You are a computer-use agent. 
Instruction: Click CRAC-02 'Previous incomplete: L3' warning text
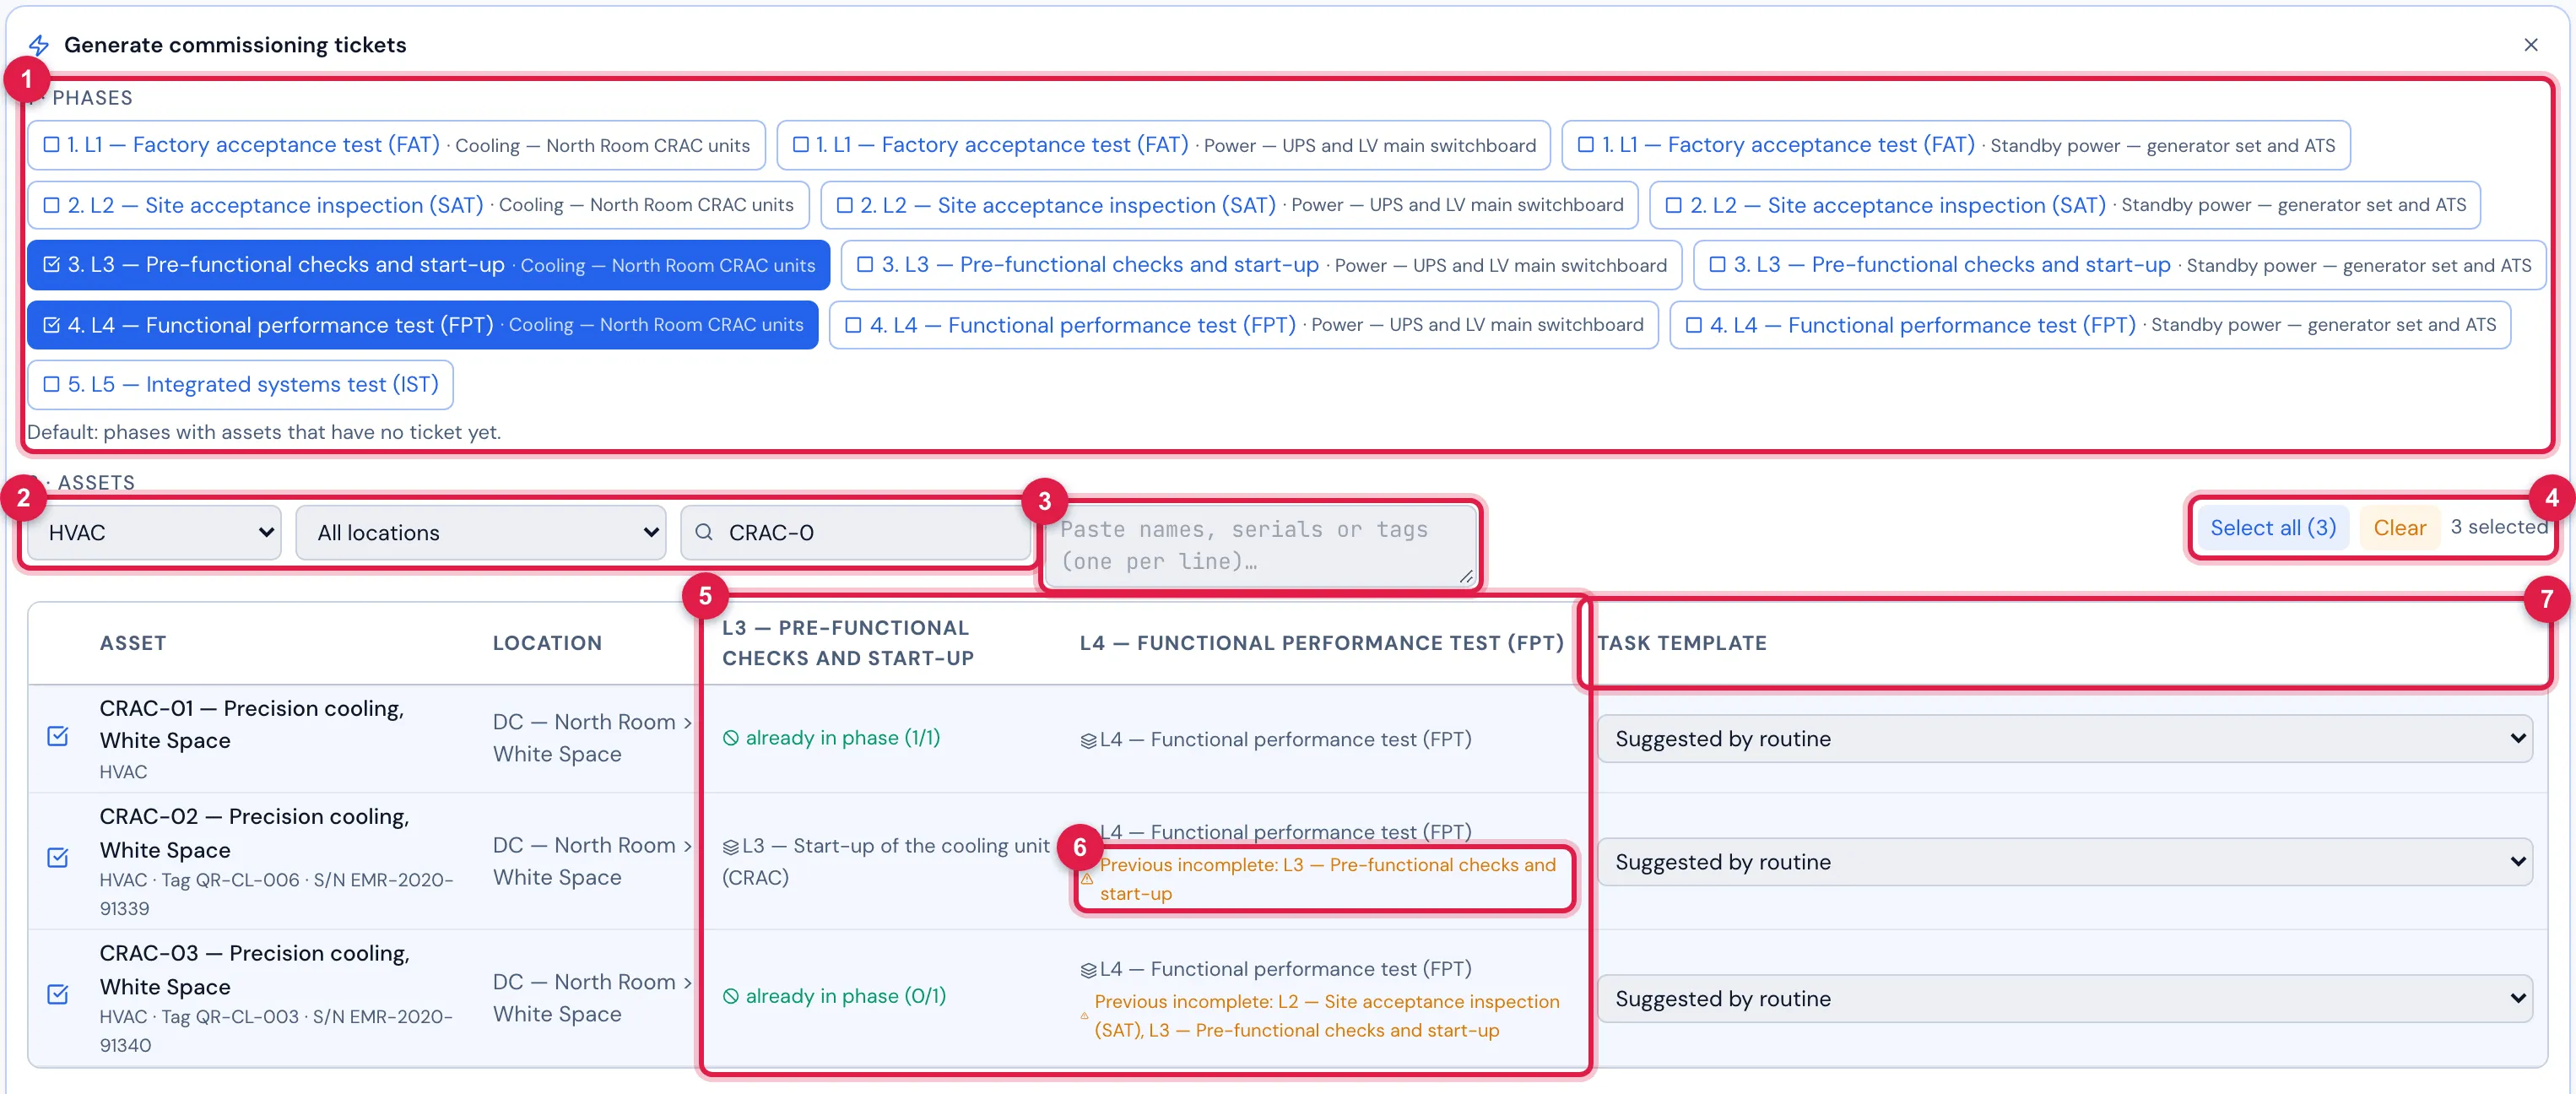[x=1327, y=879]
